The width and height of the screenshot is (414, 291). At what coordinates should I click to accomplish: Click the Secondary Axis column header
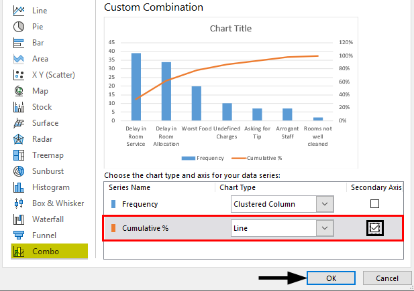pos(376,187)
